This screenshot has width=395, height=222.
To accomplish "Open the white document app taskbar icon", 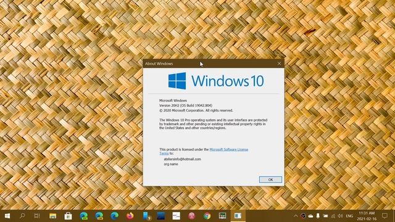I will (x=177, y=216).
